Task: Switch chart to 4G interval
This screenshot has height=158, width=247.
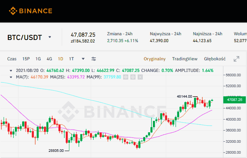Action: 49,59
